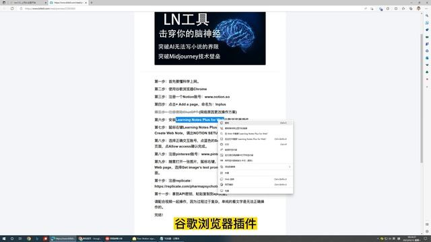This screenshot has height=242, width=431.
Task: Open the Office icon in sidebar
Action: [x=427, y=51]
